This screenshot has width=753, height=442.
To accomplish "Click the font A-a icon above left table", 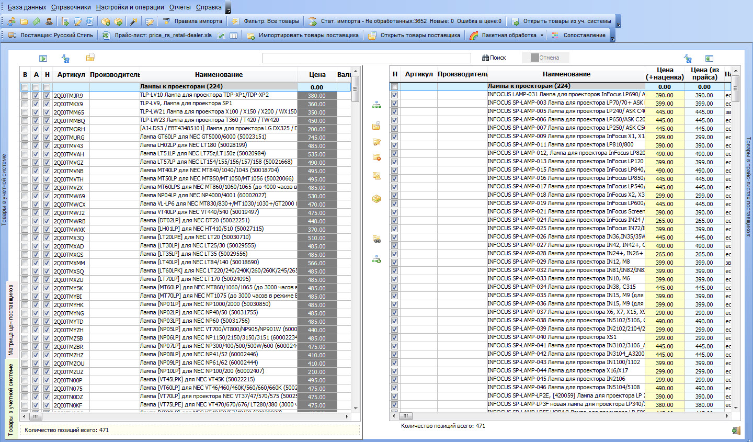I will pyautogui.click(x=65, y=59).
